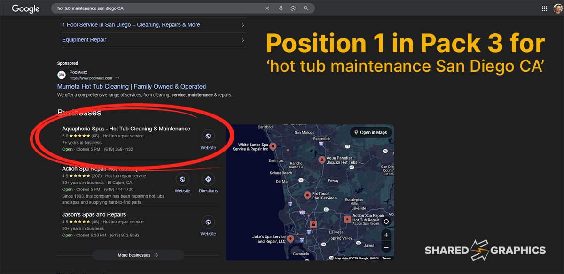Select ProTouch Pool Services map pin
This screenshot has width=564, height=274.
coord(307,195)
